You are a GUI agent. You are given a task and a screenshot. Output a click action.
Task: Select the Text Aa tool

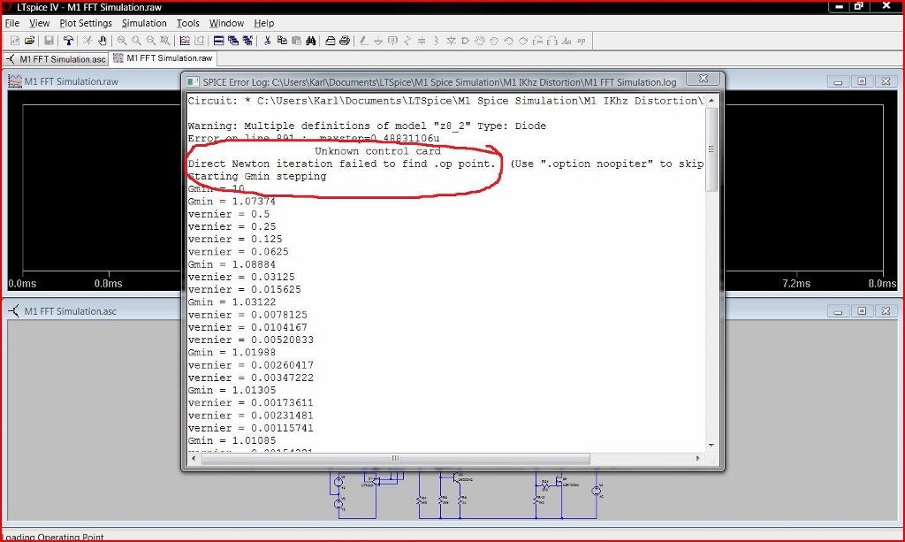[567, 41]
